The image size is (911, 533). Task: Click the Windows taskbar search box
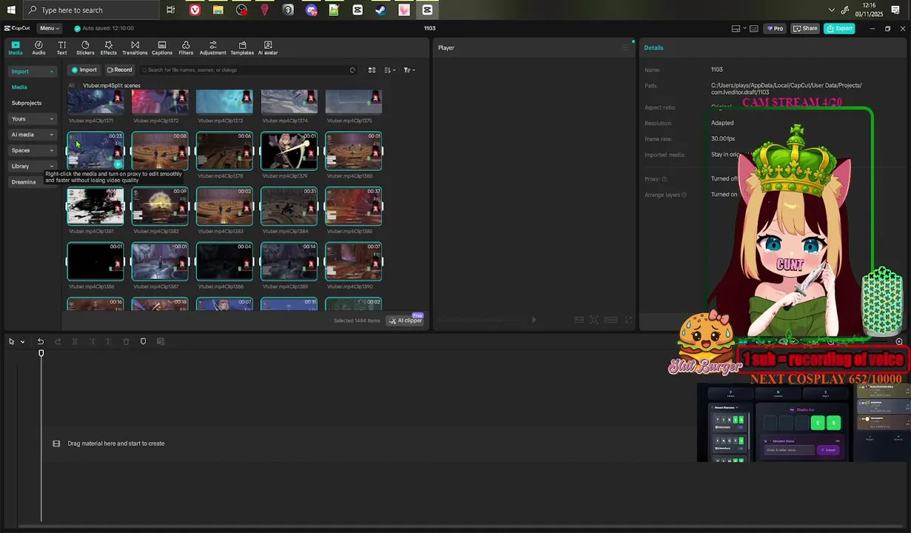tap(90, 10)
